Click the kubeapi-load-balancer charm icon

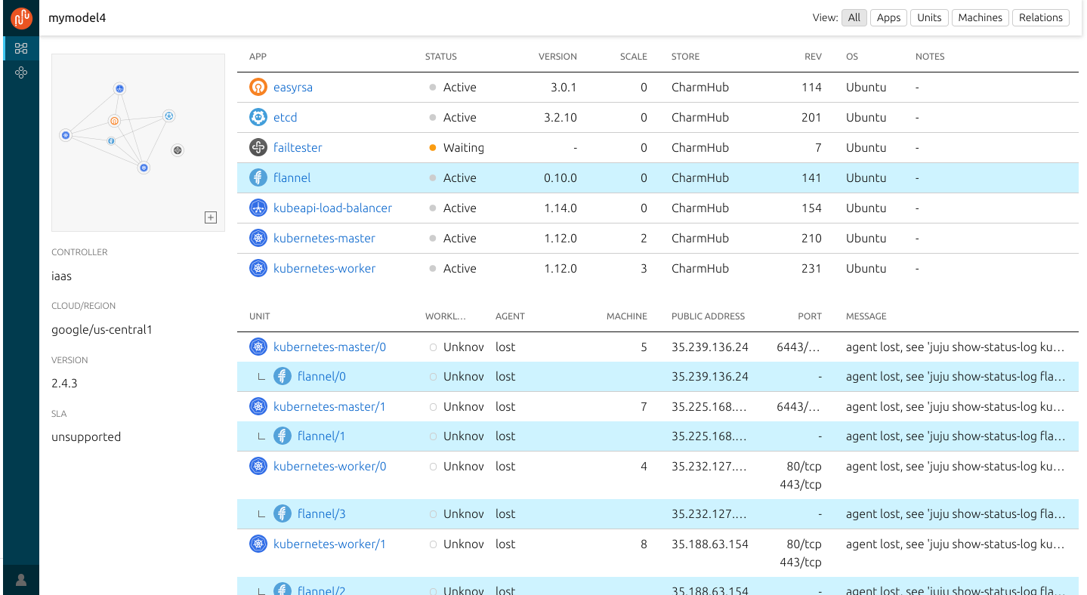click(258, 208)
